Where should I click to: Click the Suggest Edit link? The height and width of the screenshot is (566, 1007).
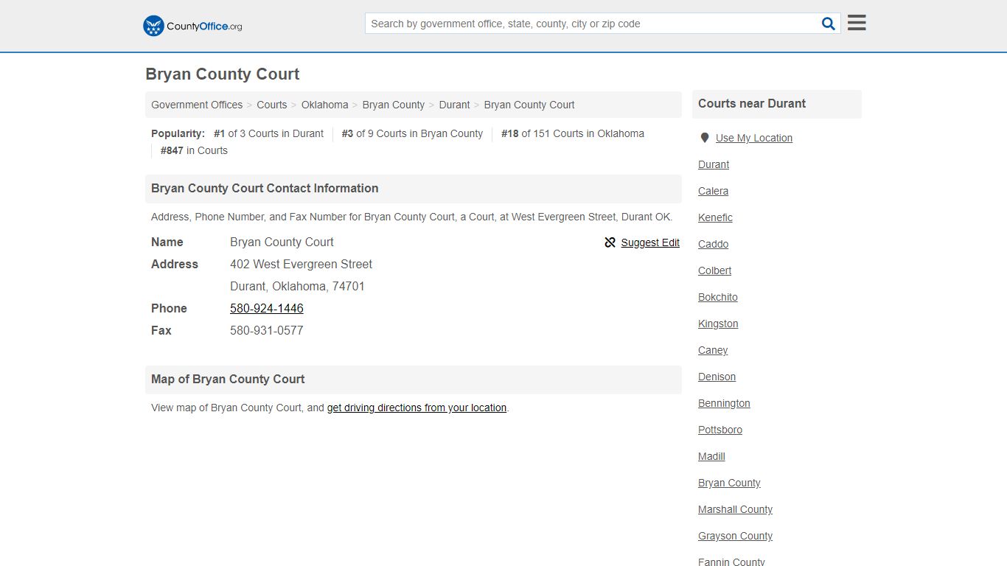pos(650,242)
